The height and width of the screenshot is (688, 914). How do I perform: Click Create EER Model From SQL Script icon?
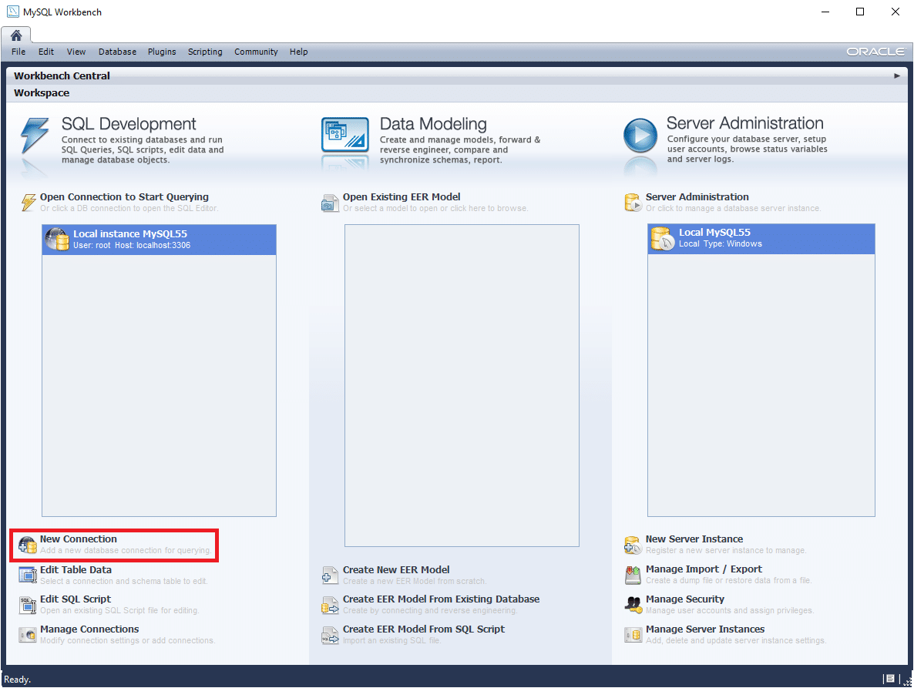(330, 635)
